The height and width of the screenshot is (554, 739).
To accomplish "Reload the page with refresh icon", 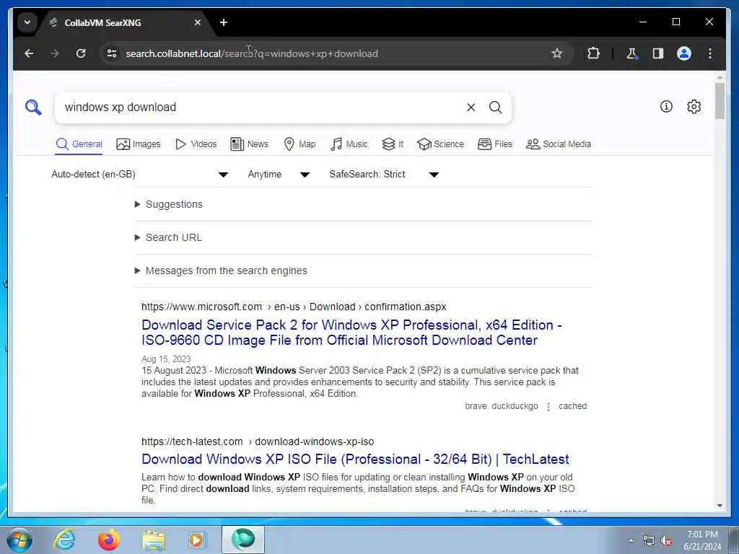I will [x=81, y=53].
